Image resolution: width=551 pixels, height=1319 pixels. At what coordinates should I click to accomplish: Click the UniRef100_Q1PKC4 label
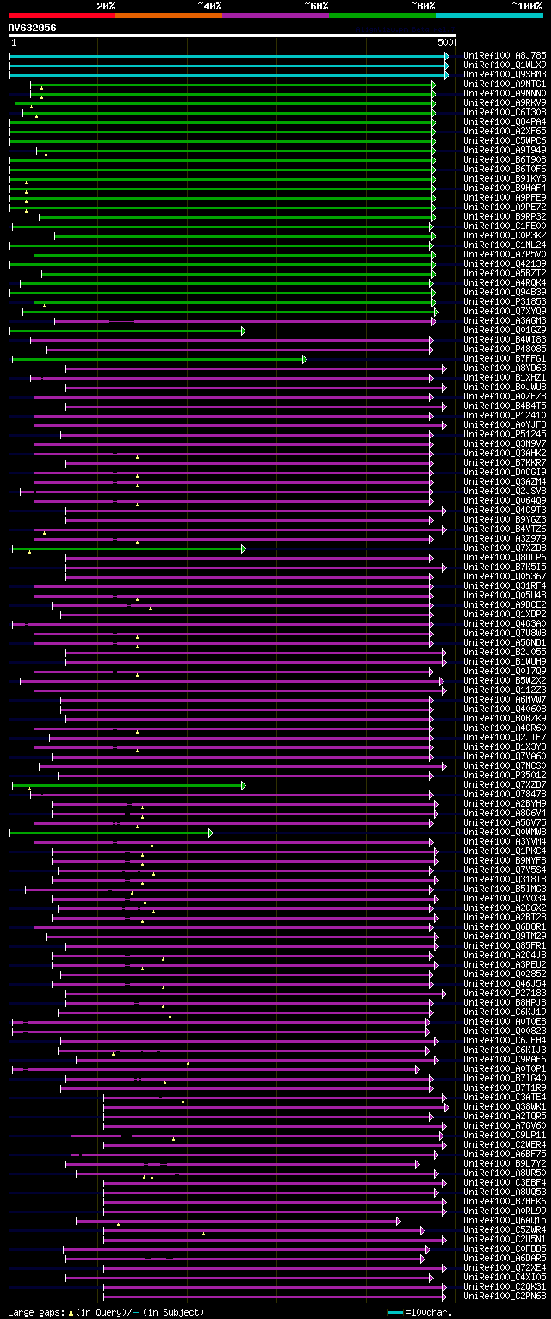[505, 851]
